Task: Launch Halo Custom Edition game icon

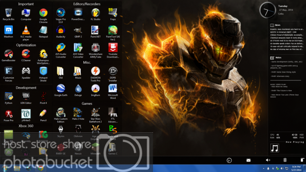Action: [x=61, y=112]
